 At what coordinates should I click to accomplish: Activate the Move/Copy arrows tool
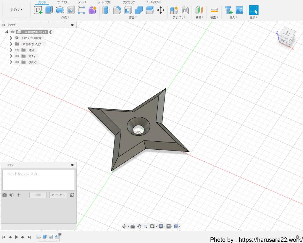point(160,10)
